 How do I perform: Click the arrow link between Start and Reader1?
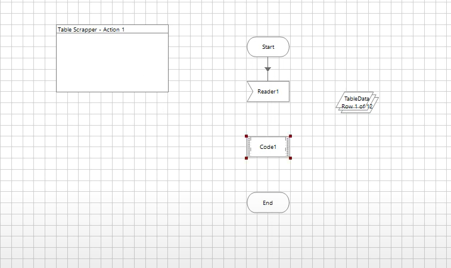tap(268, 69)
